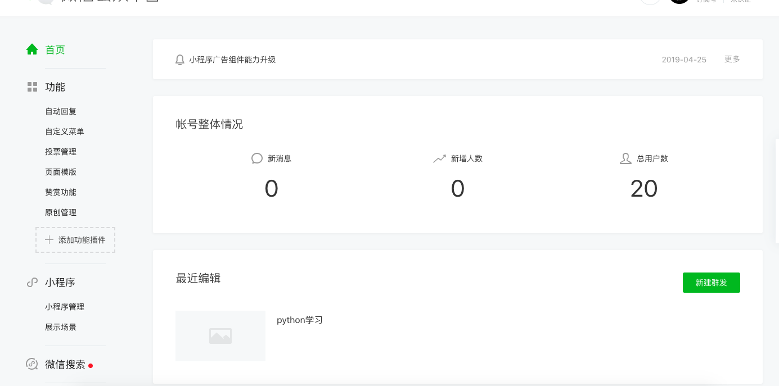Screen dimensions: 779x386
Task: Click the bell icon in the announcement bar
Action: 179,59
